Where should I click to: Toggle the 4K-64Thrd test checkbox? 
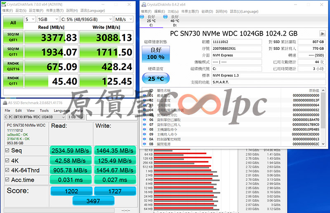click(x=7, y=170)
